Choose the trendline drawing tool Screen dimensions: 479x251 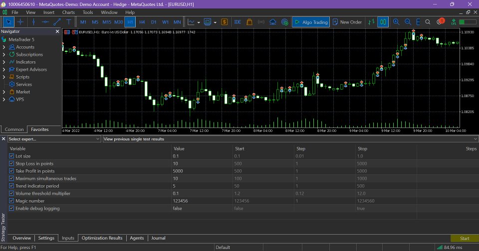[57, 22]
